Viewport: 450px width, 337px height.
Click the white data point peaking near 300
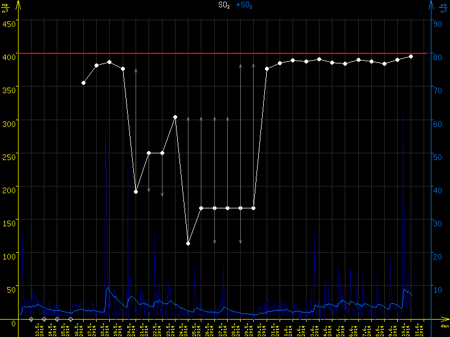(x=175, y=117)
